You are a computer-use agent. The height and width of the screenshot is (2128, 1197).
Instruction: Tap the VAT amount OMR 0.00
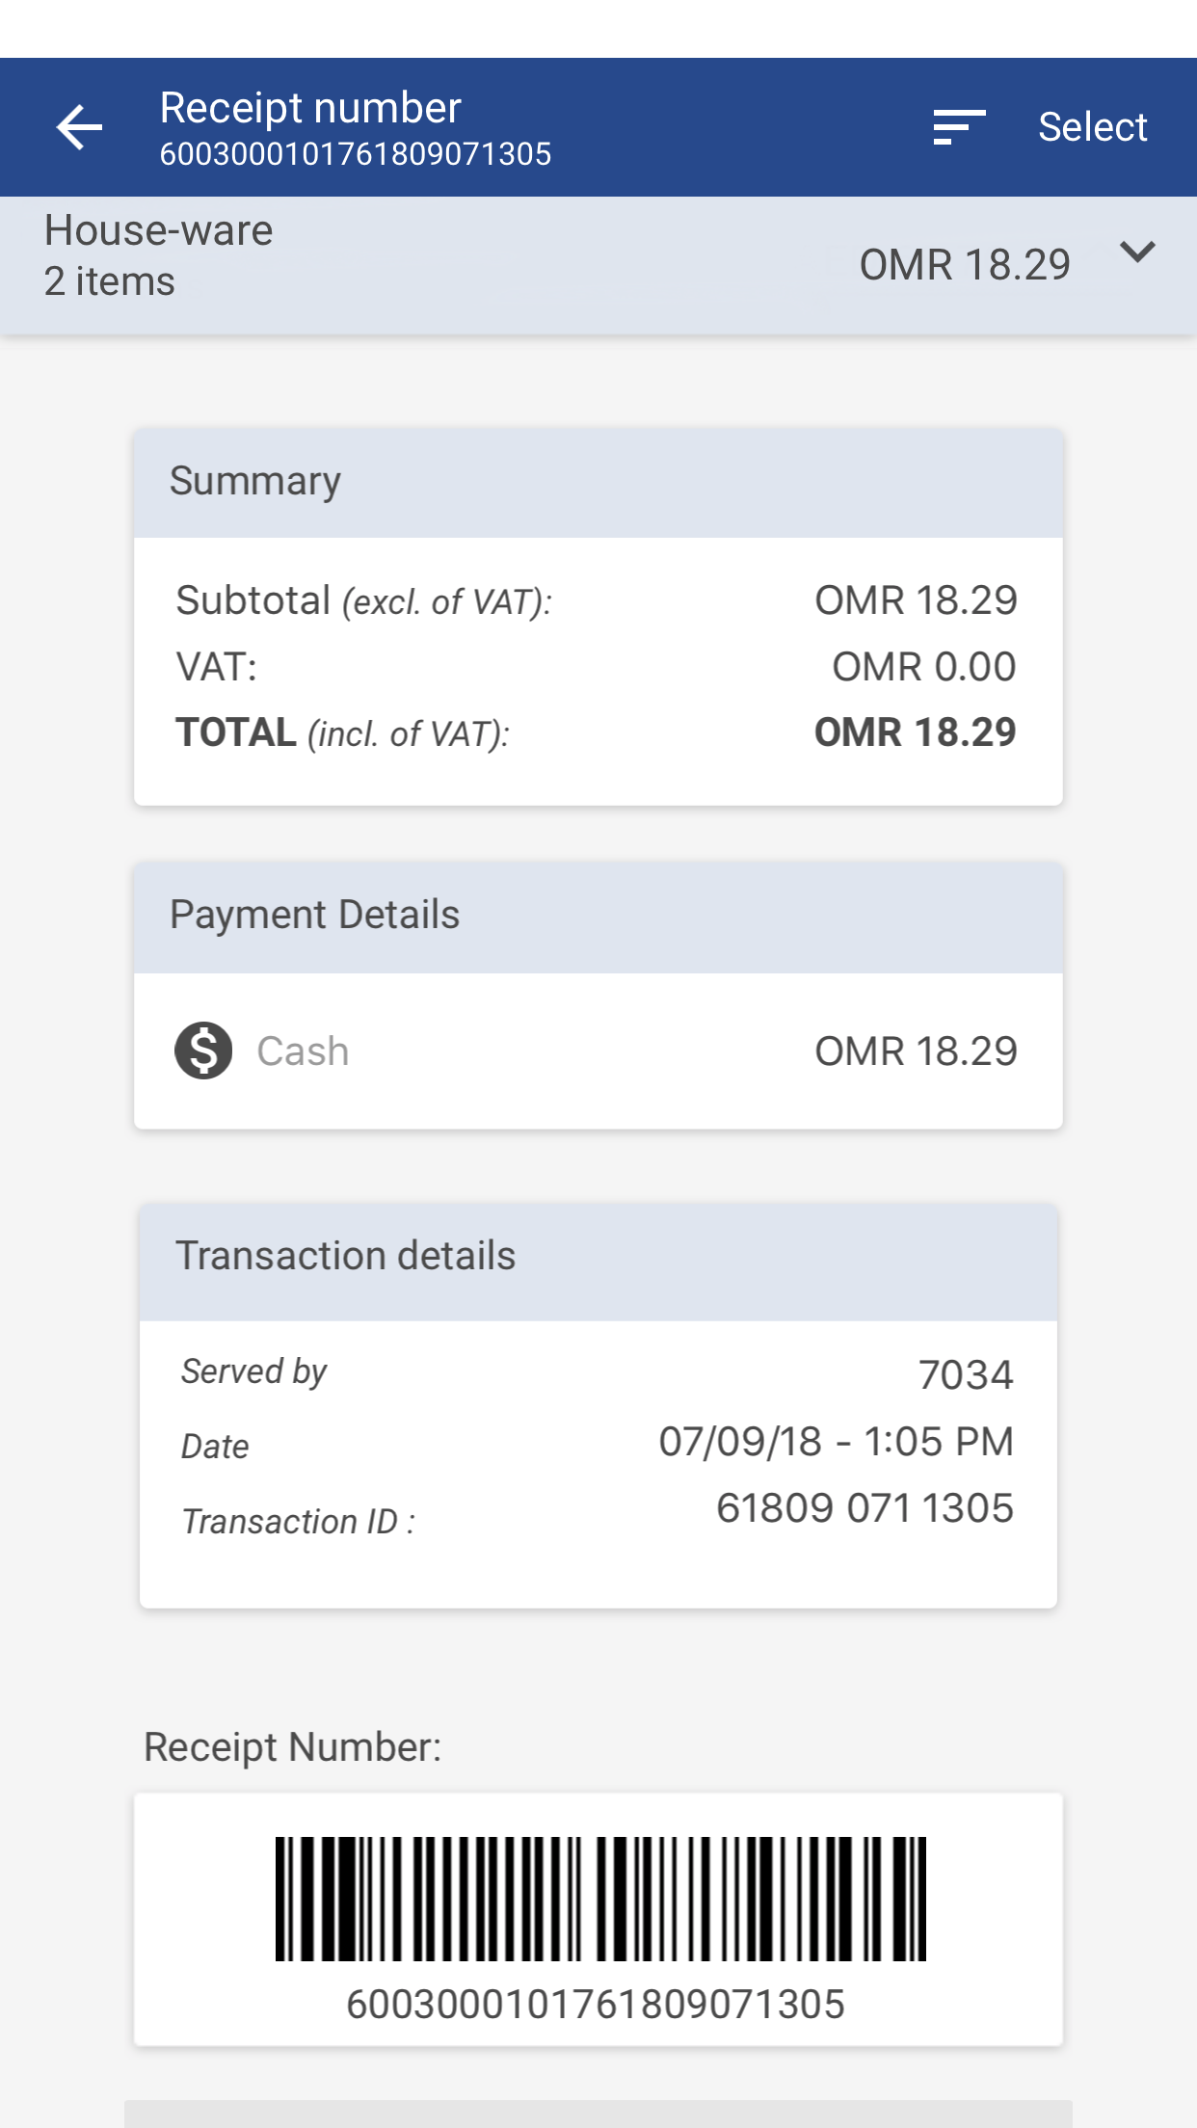923,667
